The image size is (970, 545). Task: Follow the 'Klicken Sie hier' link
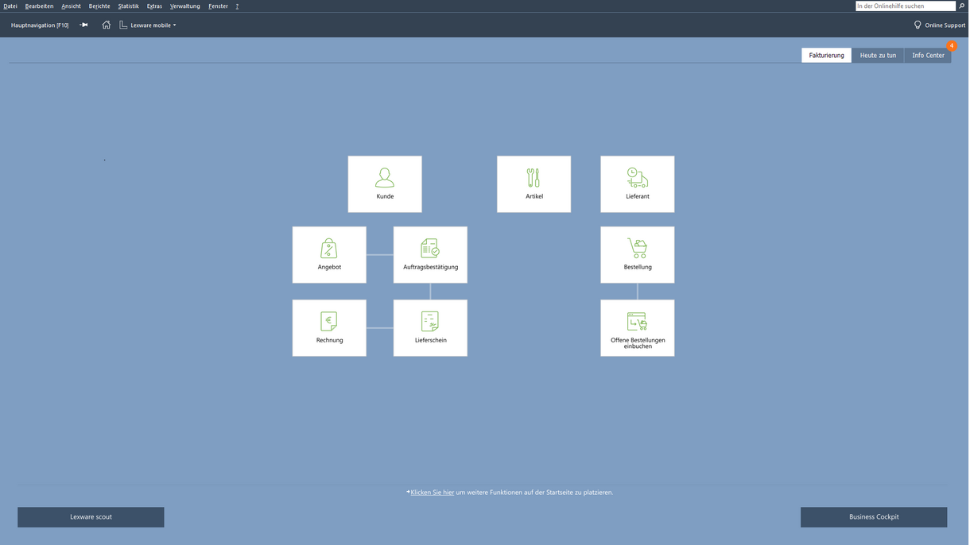click(433, 493)
